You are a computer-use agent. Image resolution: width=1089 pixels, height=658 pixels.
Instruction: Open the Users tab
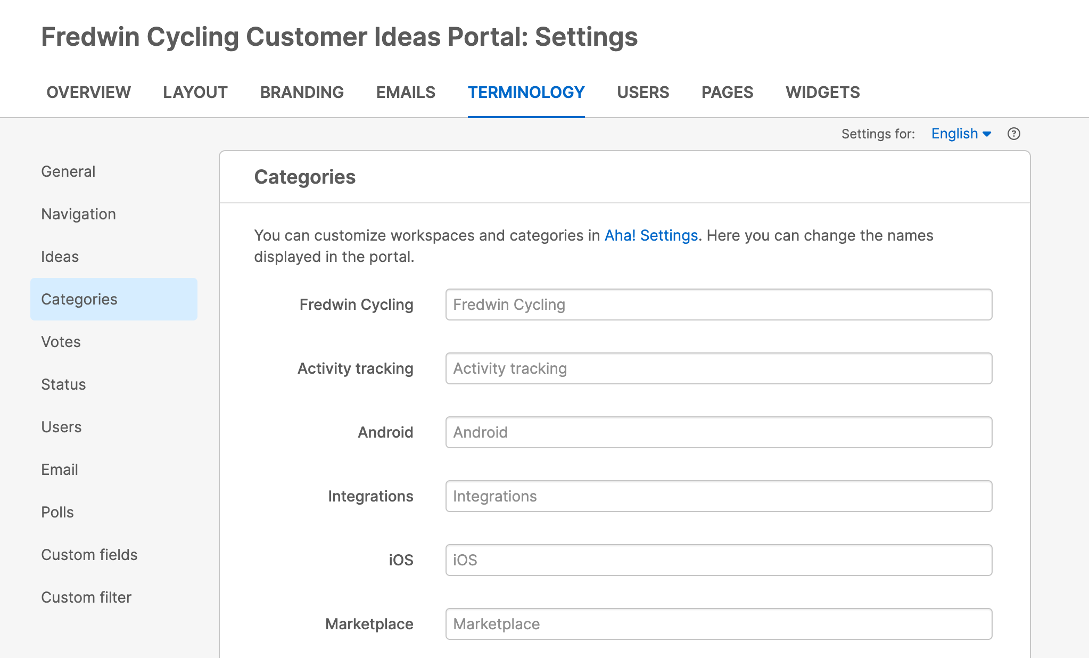642,92
